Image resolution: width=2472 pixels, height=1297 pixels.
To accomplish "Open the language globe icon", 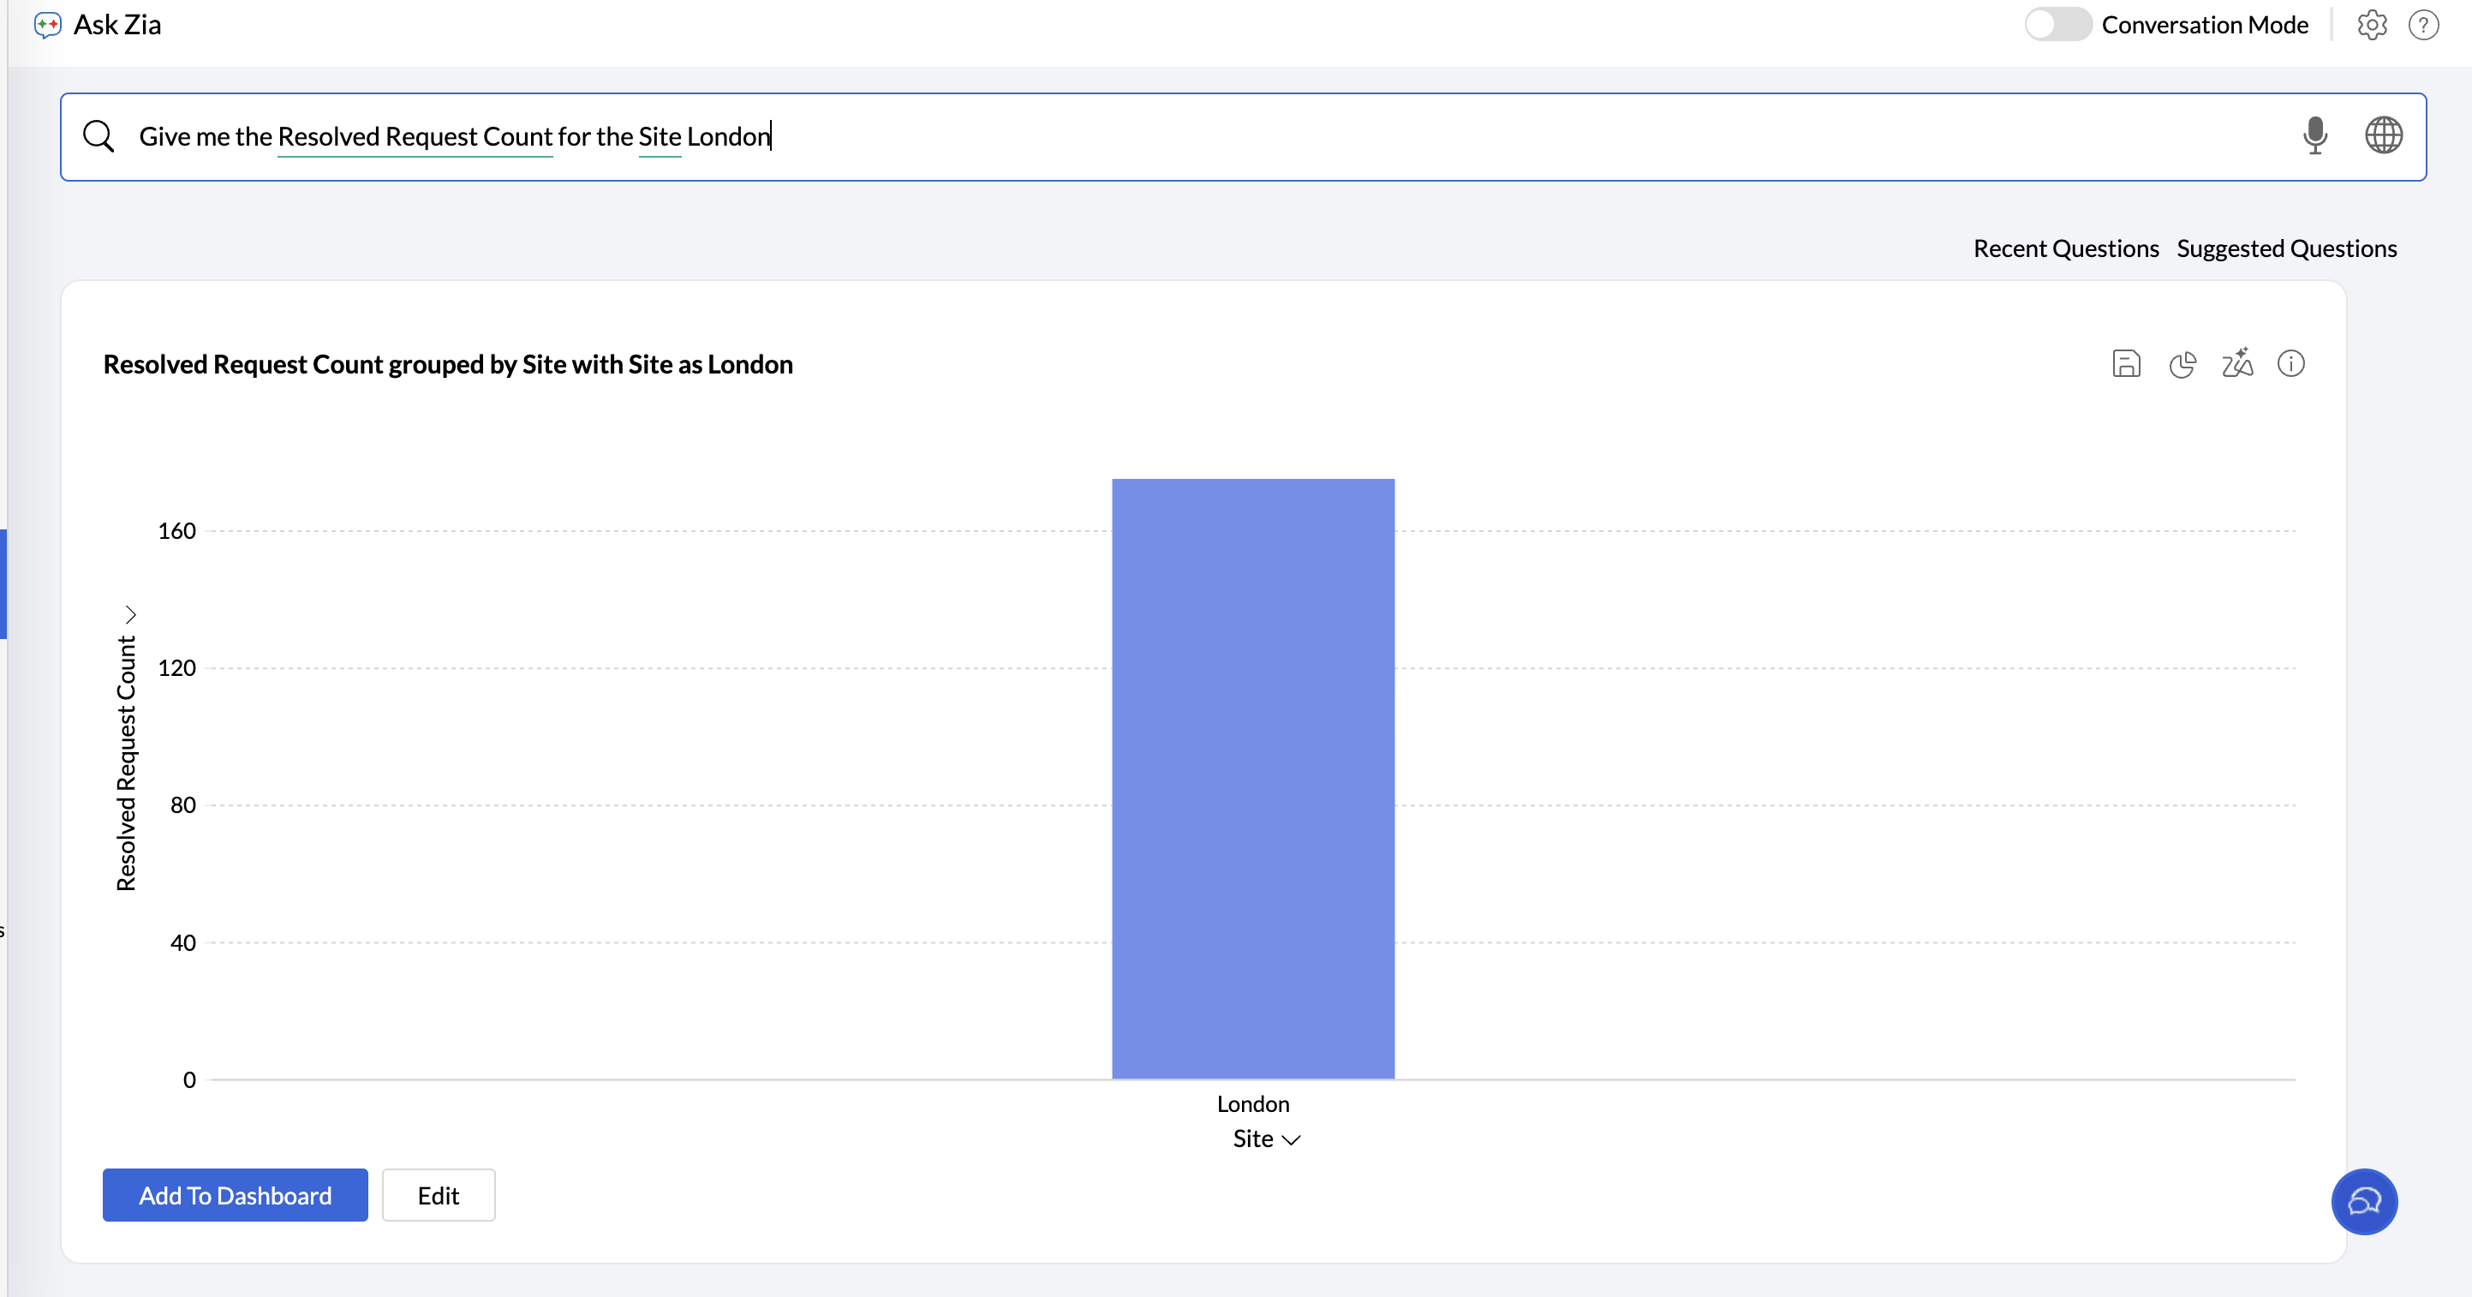I will pyautogui.click(x=2383, y=136).
